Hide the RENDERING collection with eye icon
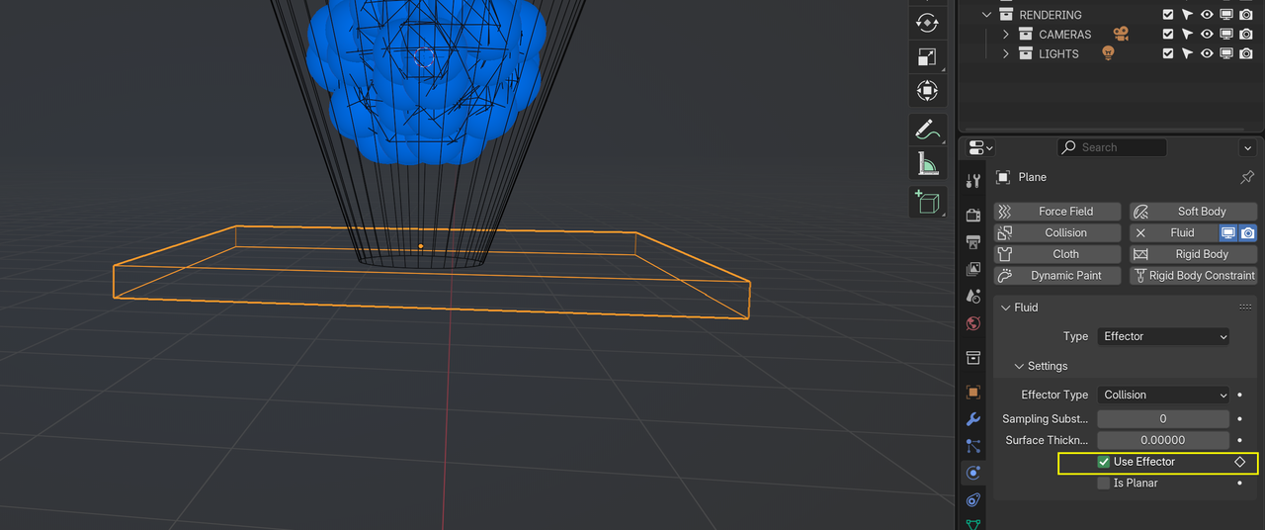1265x530 pixels. pyautogui.click(x=1207, y=15)
